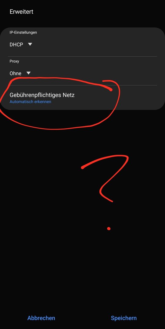Click the hand-drawn red question mark
This screenshot has height=329, width=165.
105,178
